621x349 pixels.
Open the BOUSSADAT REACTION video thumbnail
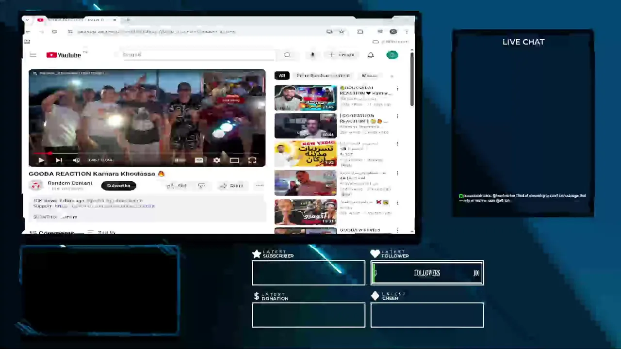coord(305,98)
